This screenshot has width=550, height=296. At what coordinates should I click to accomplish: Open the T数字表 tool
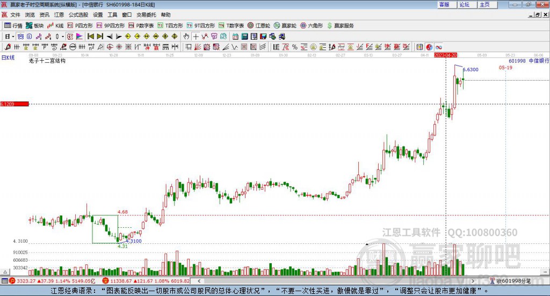tap(231, 26)
